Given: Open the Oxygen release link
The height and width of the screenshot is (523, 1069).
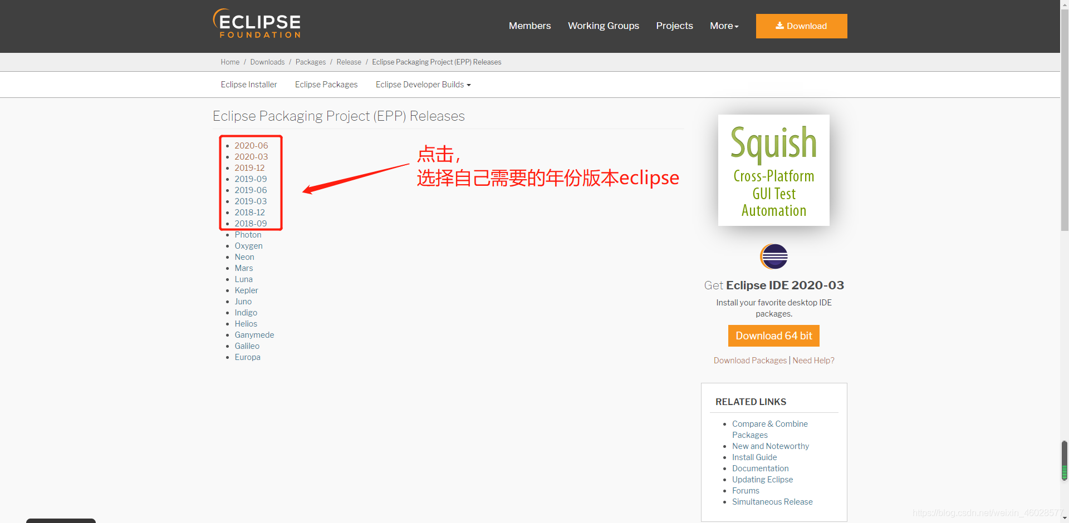Looking at the screenshot, I should (x=248, y=246).
